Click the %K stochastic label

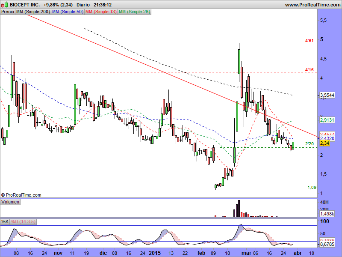5,221
